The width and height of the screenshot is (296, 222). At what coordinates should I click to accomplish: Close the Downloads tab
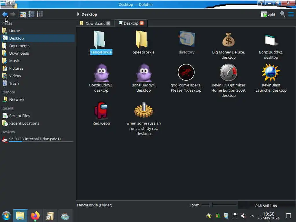(x=108, y=23)
